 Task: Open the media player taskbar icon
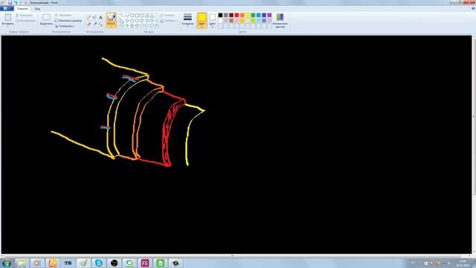point(36,263)
